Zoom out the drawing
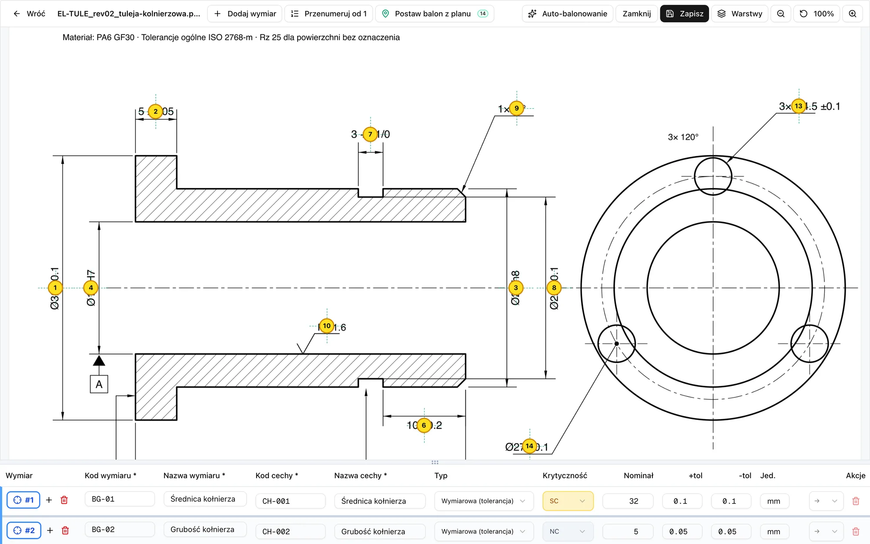 tap(781, 13)
